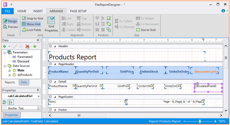Click the categorized view icon in Properties
Screen dimensions: 230x125
point(4,102)
